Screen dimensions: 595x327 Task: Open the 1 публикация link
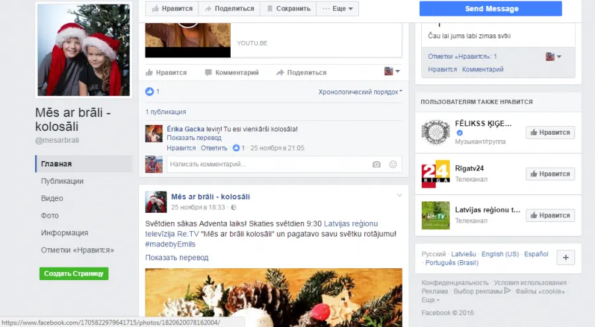coord(165,112)
